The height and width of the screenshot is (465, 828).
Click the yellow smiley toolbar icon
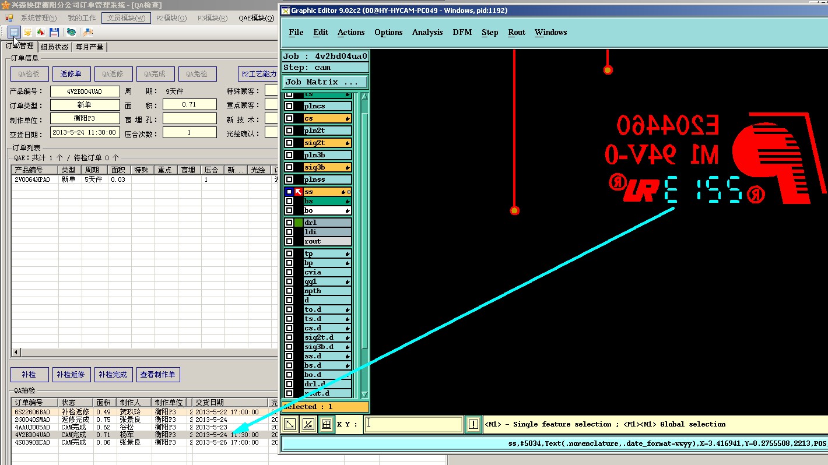click(x=27, y=32)
